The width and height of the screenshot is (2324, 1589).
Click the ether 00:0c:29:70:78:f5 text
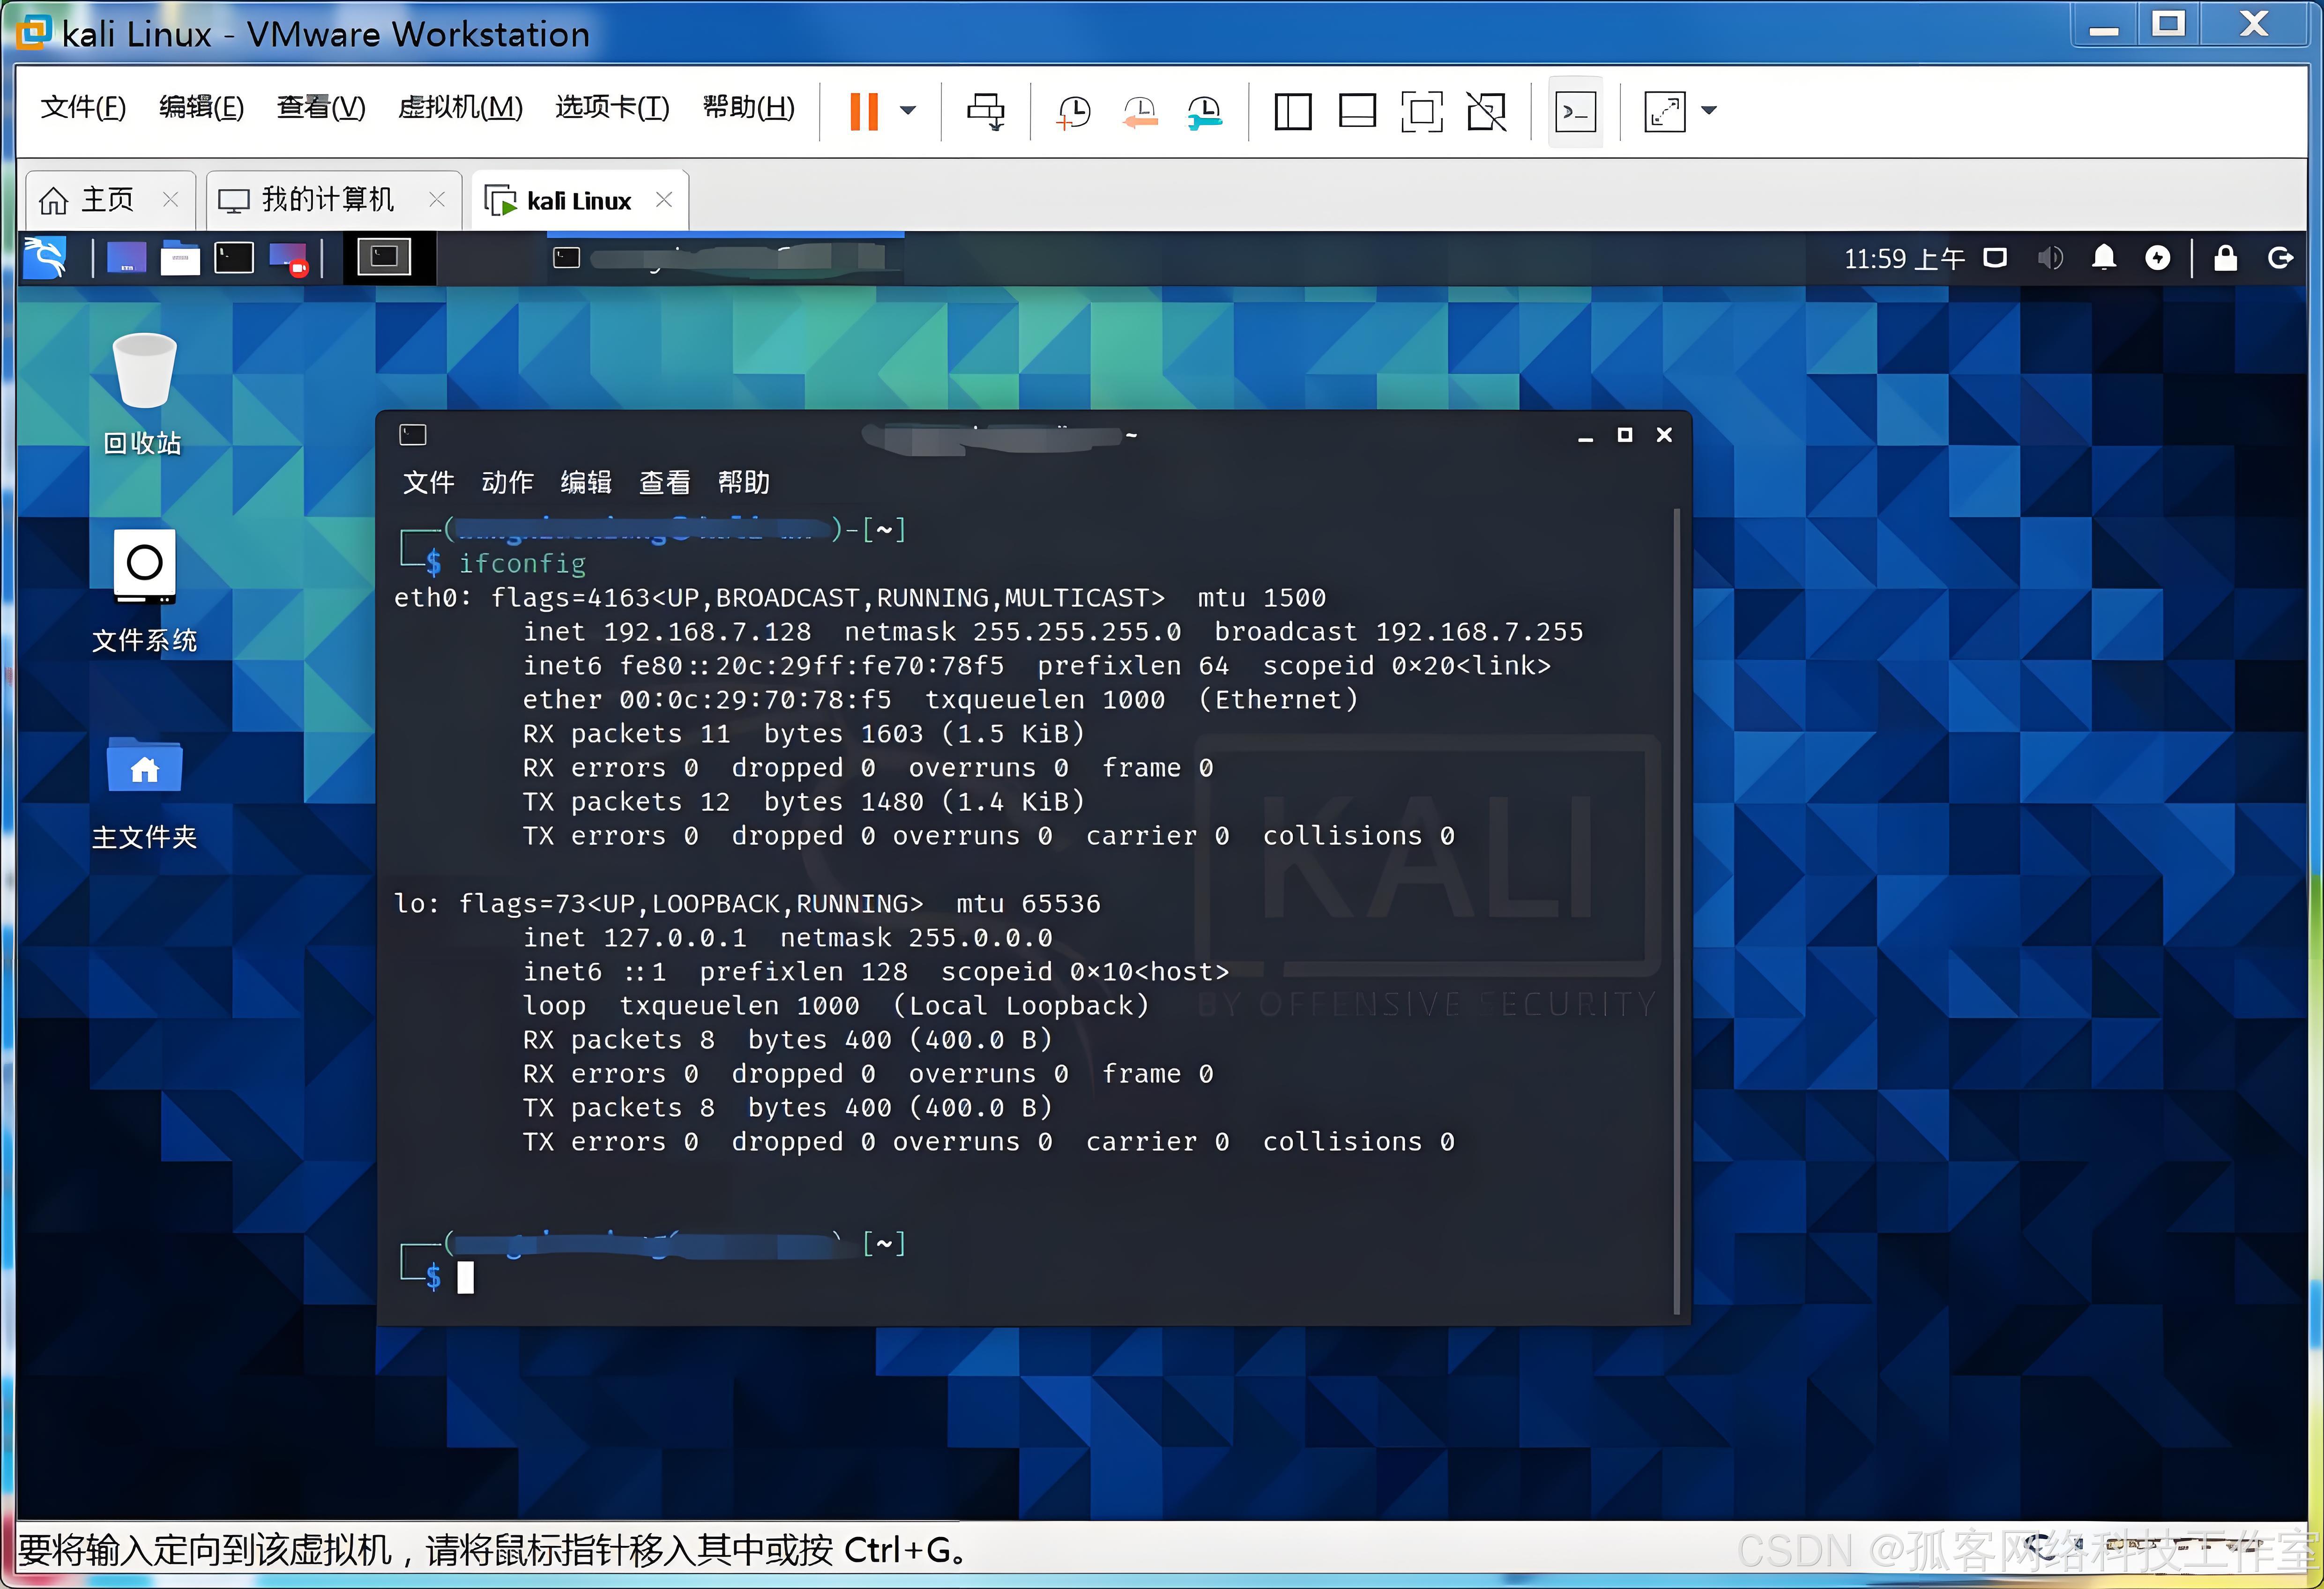click(x=707, y=700)
